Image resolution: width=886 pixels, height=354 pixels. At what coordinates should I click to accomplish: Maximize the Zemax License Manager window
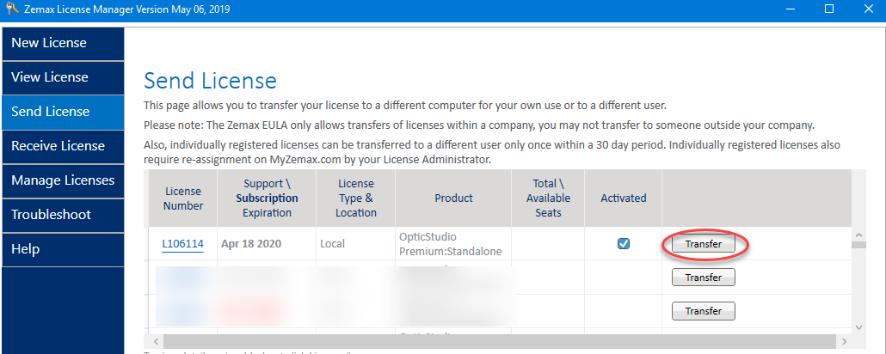tap(829, 9)
